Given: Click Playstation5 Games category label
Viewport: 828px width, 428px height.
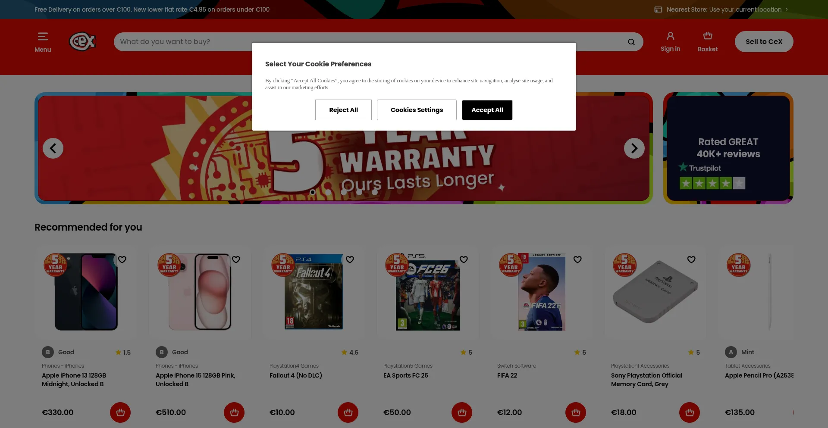Looking at the screenshot, I should click(x=408, y=366).
